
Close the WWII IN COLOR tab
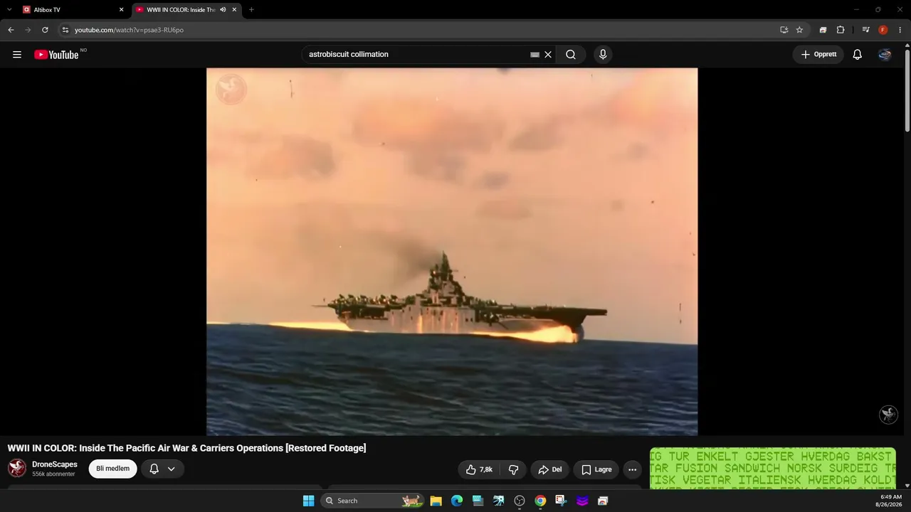[234, 10]
